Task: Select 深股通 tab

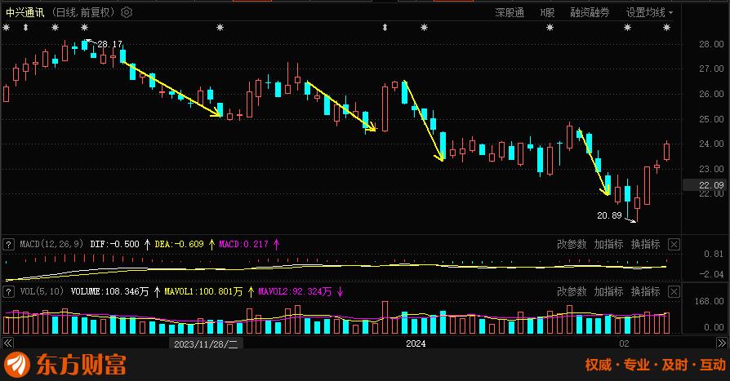Action: pyautogui.click(x=510, y=12)
